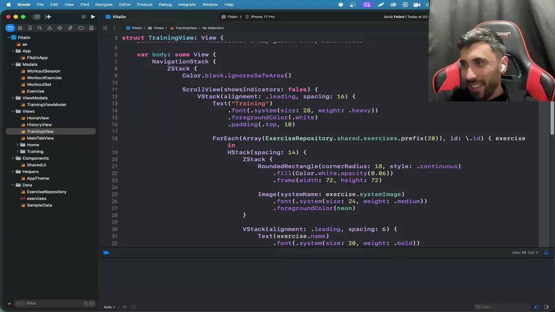
Task: Open the Bookmark navigator icon
Action: [30, 28]
